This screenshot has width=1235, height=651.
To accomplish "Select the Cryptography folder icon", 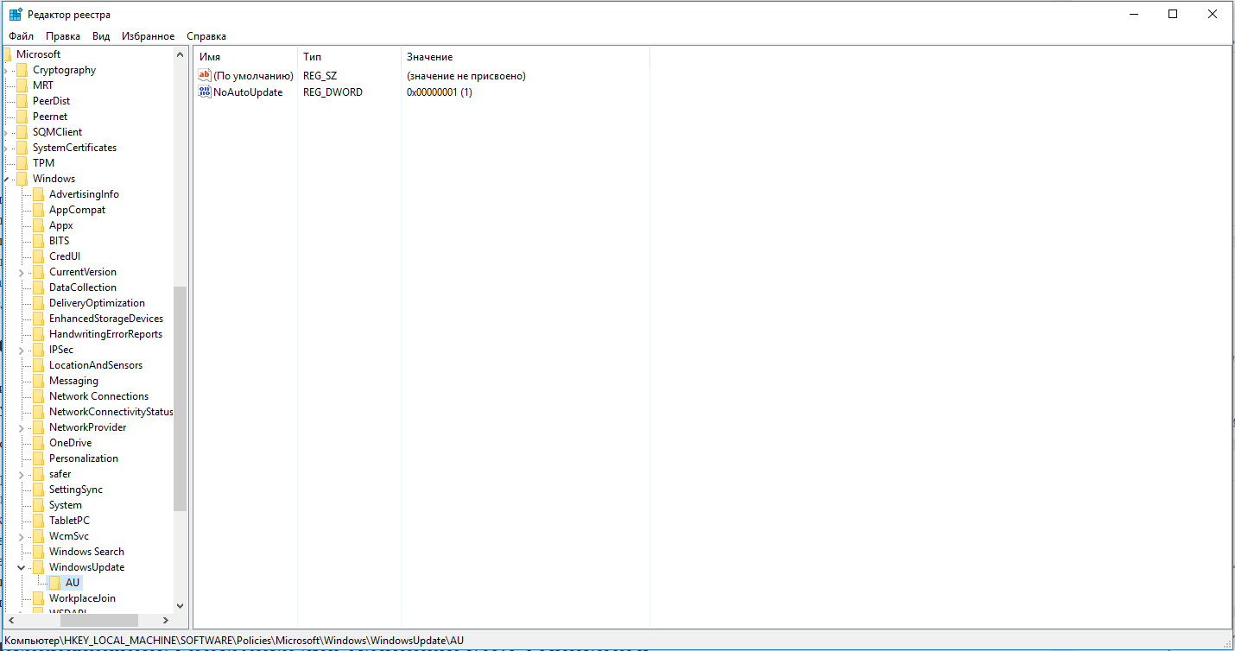I will [22, 70].
